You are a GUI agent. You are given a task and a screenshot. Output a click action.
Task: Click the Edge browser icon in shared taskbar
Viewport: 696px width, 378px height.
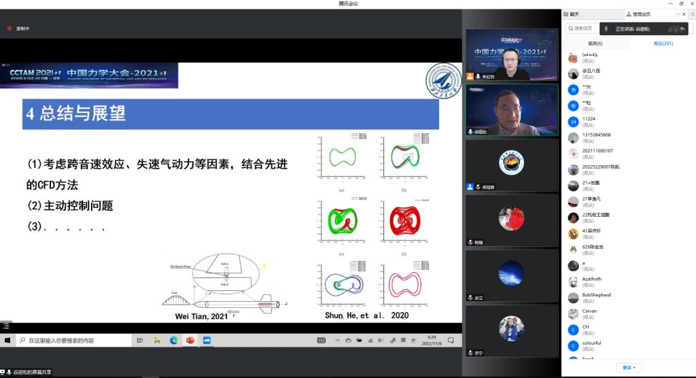(173, 340)
